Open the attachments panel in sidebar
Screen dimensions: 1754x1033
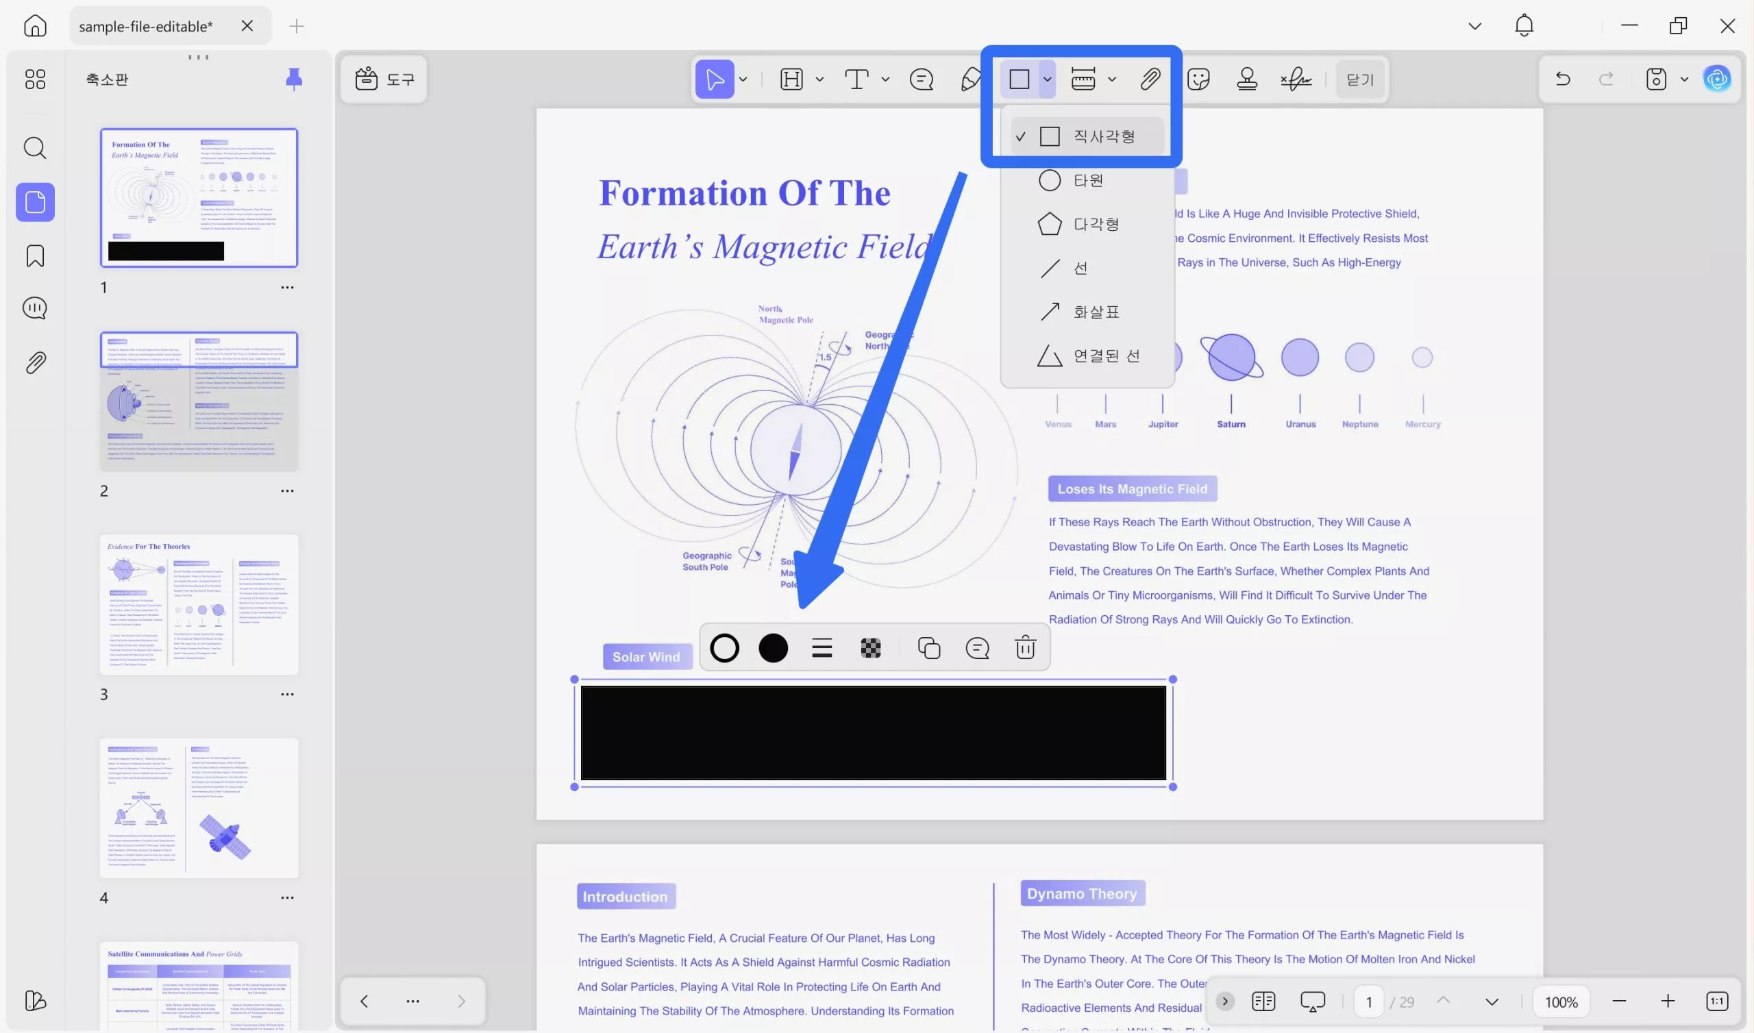pyautogui.click(x=35, y=362)
